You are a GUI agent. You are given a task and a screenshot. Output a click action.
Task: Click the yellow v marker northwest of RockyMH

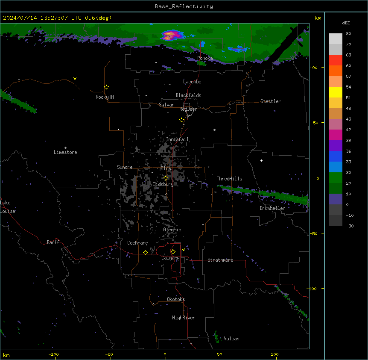pyautogui.click(x=75, y=79)
